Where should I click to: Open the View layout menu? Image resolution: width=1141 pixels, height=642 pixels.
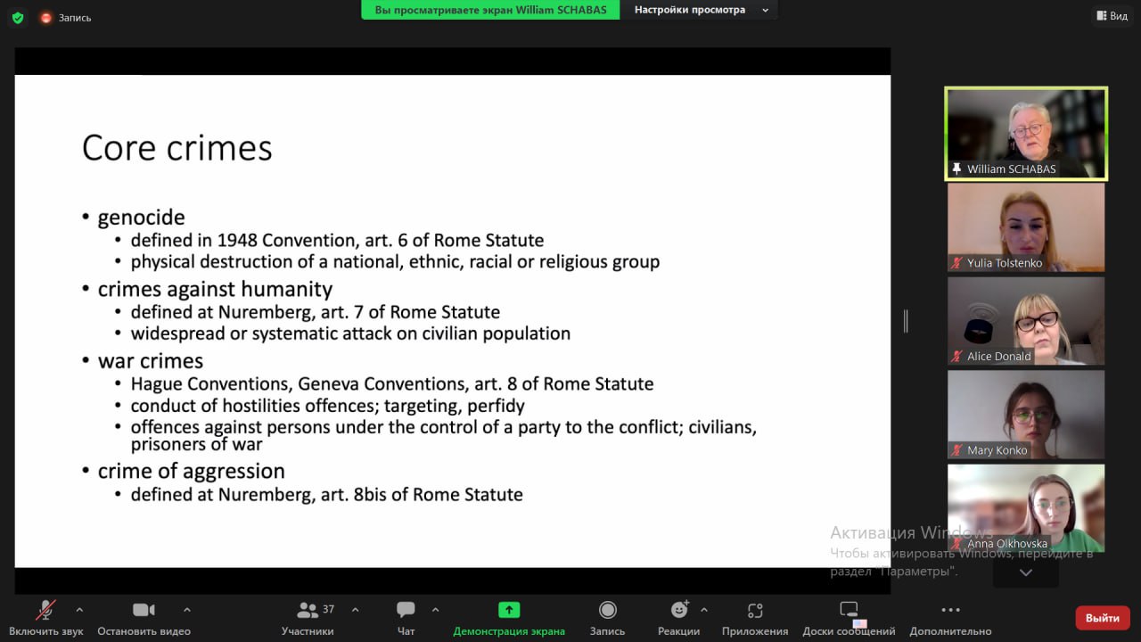pos(1111,16)
